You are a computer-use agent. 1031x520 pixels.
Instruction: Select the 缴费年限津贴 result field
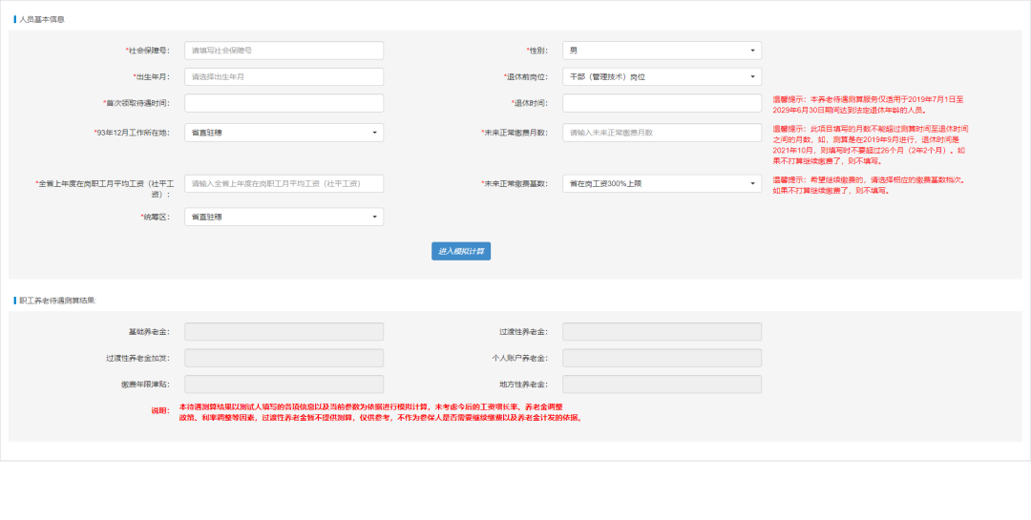(284, 384)
